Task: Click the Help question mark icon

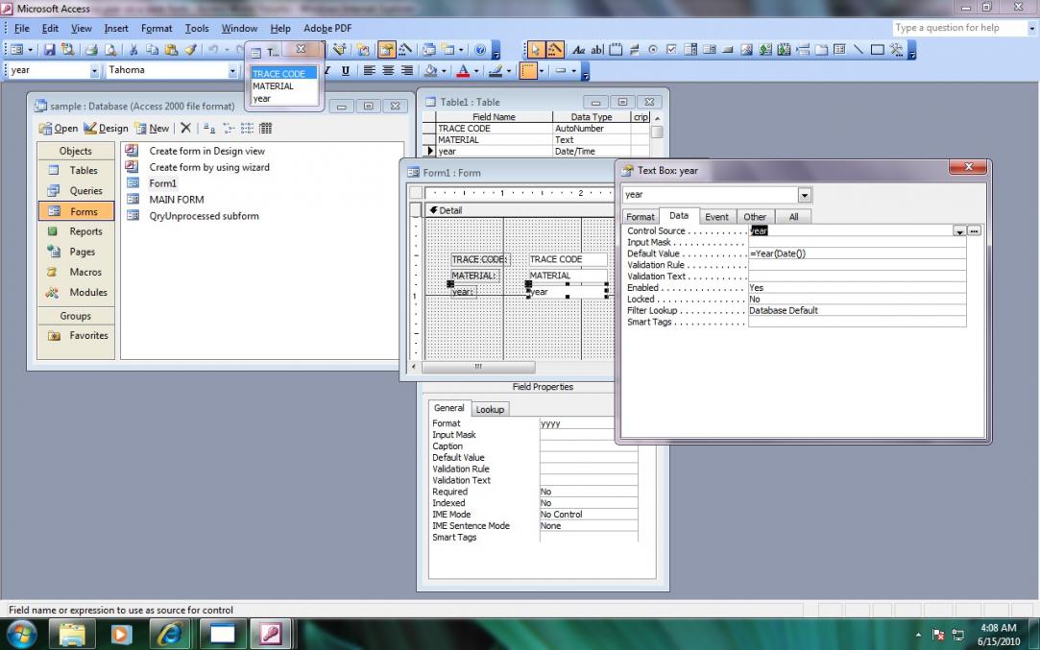Action: click(x=481, y=50)
